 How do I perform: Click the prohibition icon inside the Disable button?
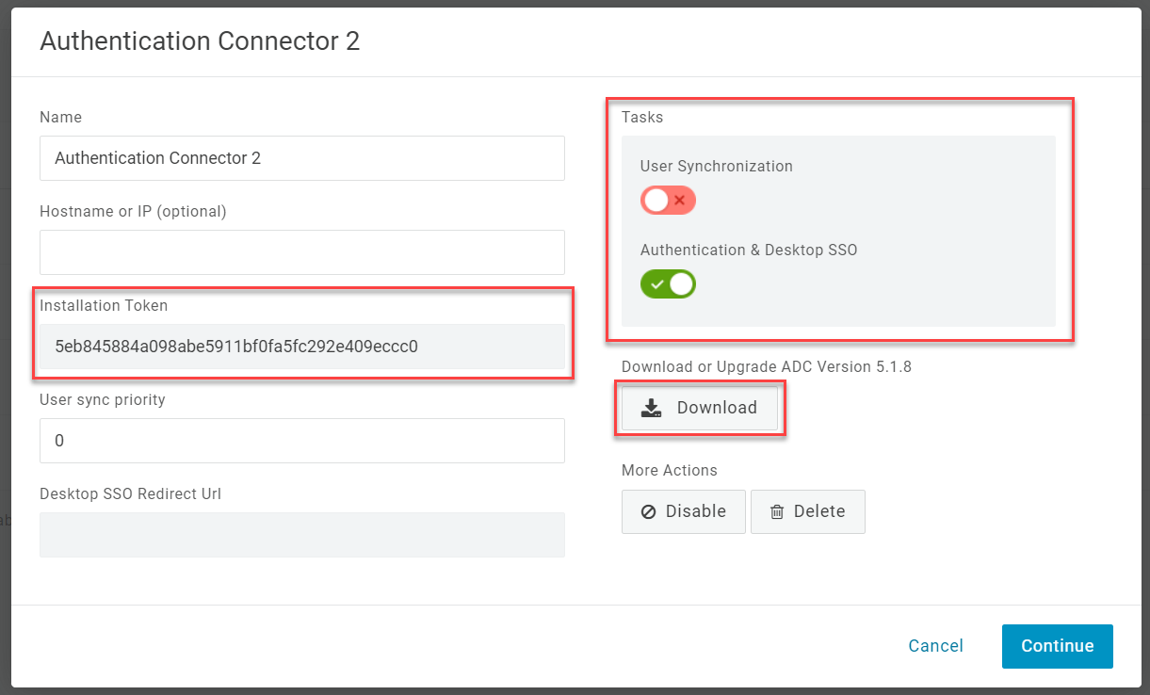650,511
